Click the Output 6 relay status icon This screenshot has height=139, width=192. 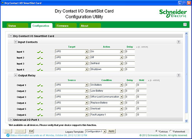40,115
